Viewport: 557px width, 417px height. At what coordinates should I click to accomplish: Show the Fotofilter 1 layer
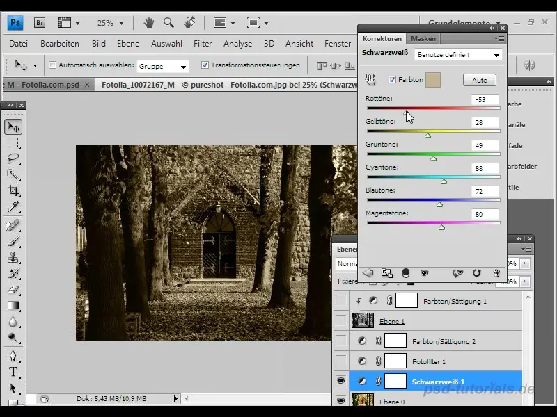point(340,361)
